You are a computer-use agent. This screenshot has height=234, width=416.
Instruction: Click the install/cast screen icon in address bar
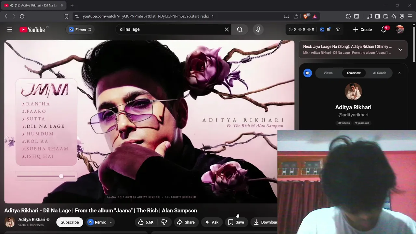286,16
